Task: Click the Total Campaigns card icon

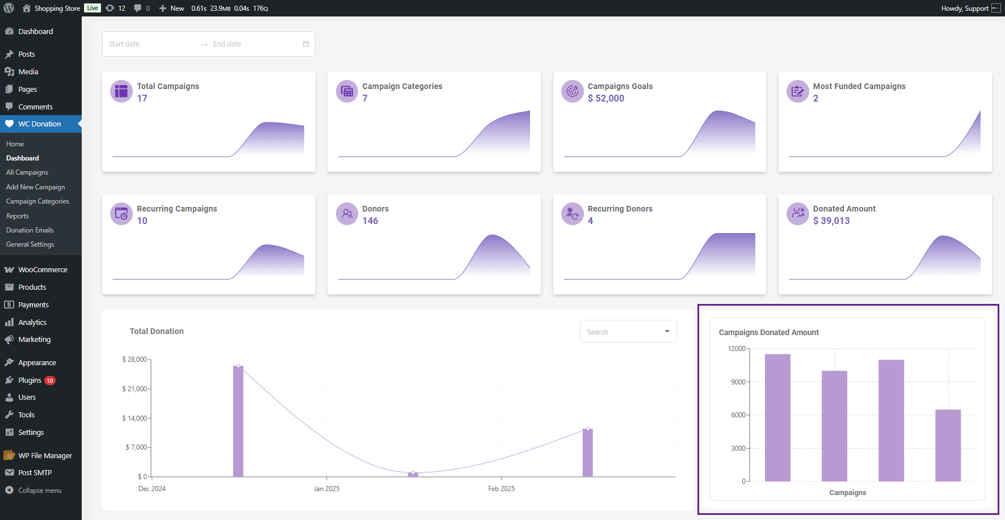Action: 121,91
